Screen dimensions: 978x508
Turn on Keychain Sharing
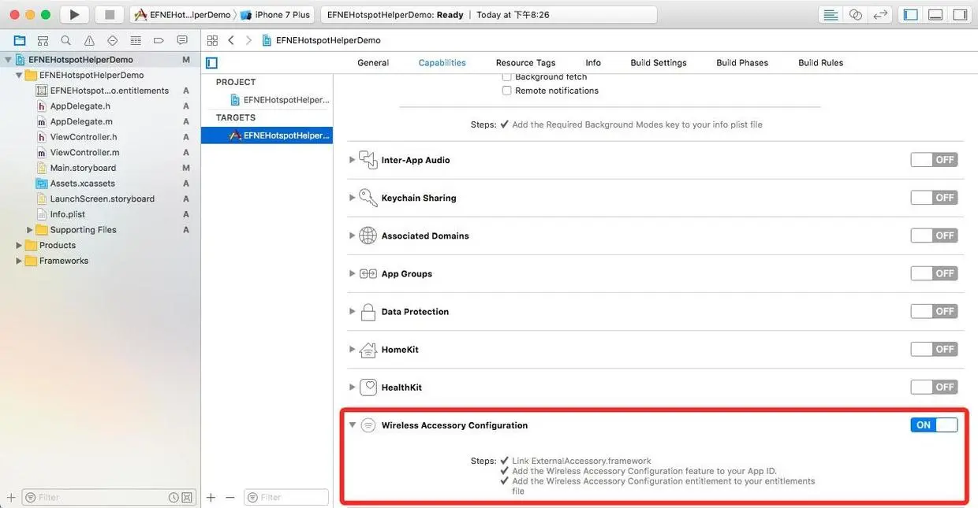pyautogui.click(x=934, y=198)
